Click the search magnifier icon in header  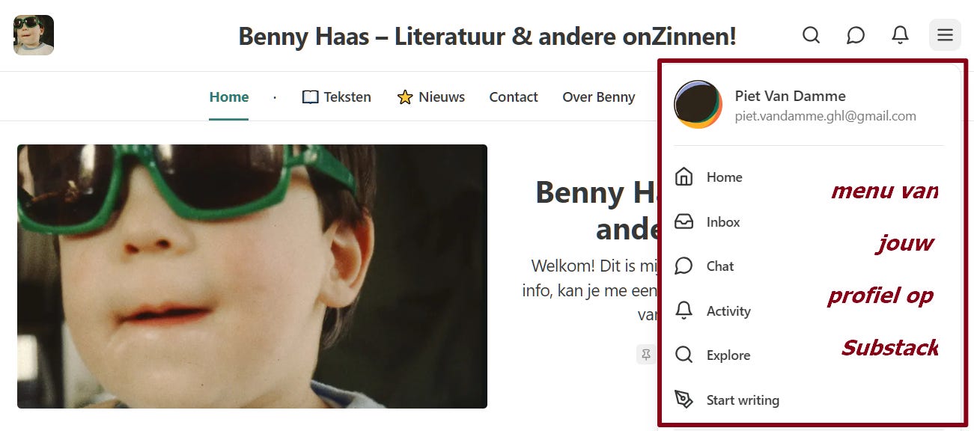(x=811, y=35)
